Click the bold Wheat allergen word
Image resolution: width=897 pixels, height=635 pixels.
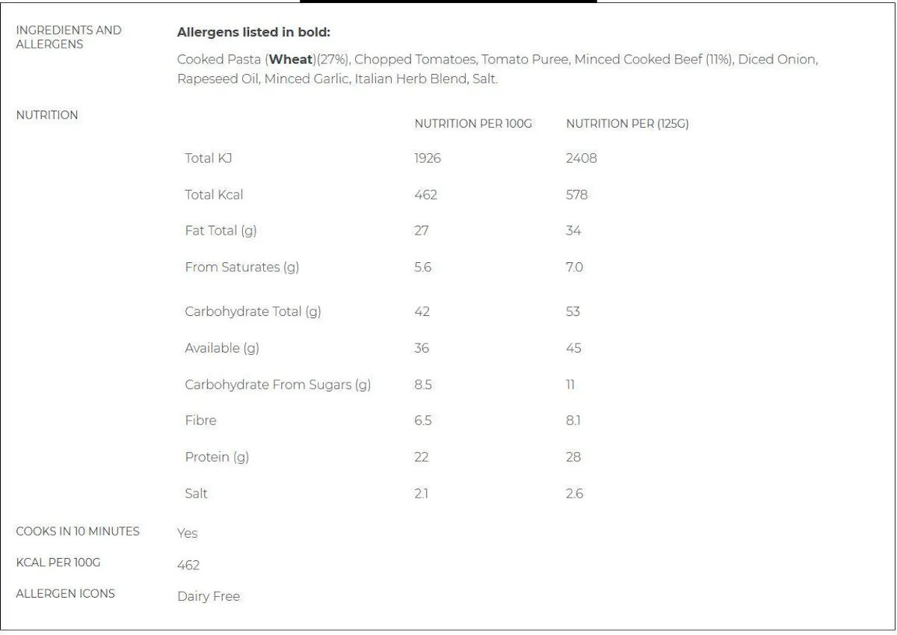(x=291, y=60)
